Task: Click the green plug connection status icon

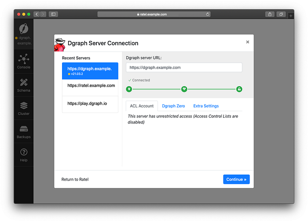Action: pos(129,89)
